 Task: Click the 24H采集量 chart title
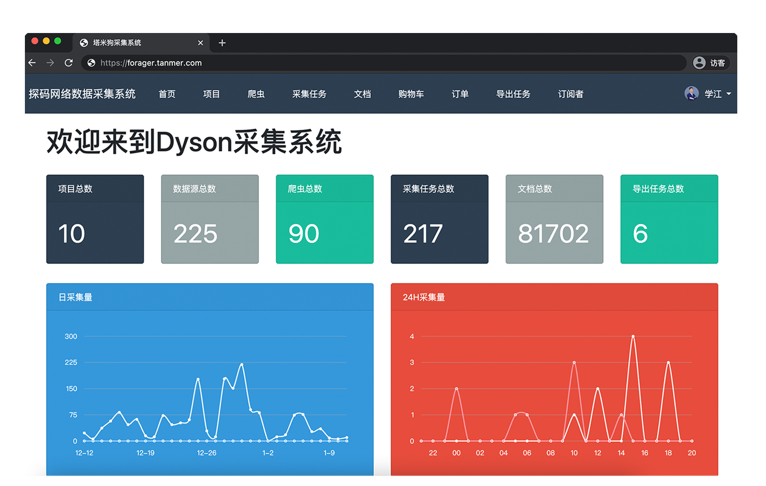pyautogui.click(x=424, y=297)
